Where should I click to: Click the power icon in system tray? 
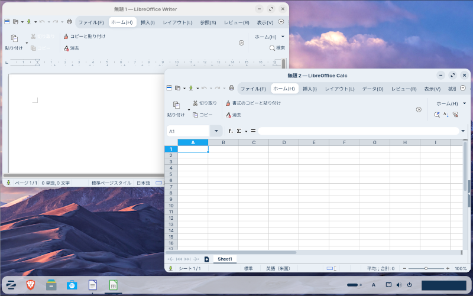point(409,285)
